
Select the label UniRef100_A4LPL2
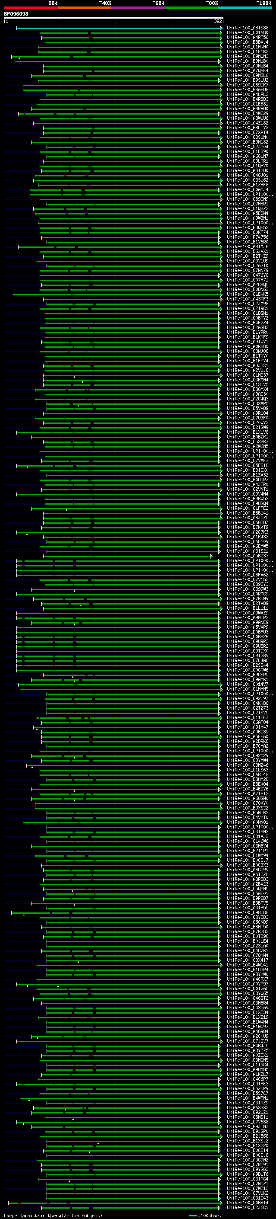(x=248, y=95)
